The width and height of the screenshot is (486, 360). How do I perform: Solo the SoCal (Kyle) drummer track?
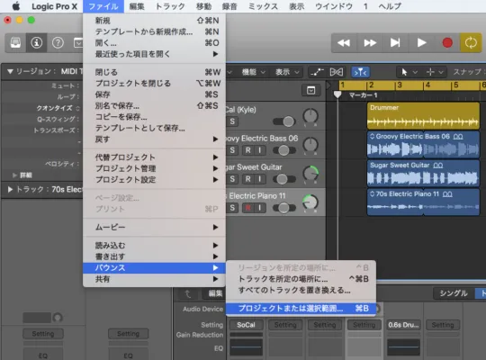[x=232, y=121]
